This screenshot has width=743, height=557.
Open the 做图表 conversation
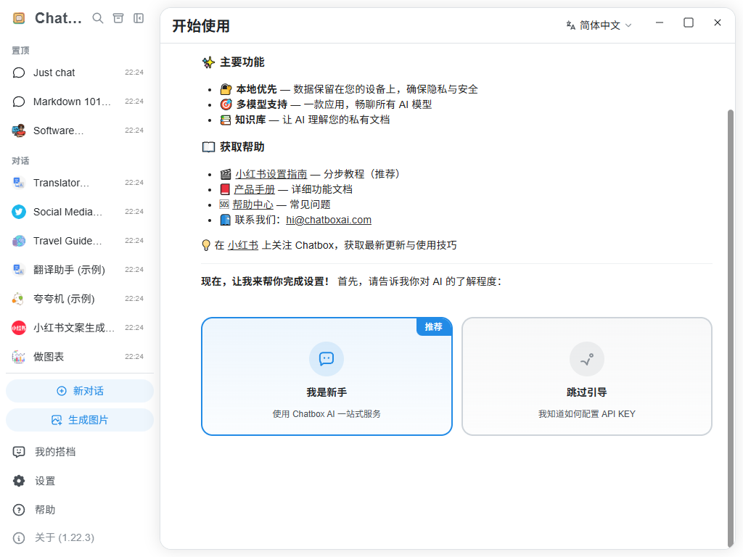pyautogui.click(x=78, y=357)
